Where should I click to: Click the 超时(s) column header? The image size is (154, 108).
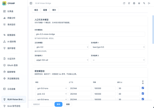pyautogui.click(x=120, y=82)
